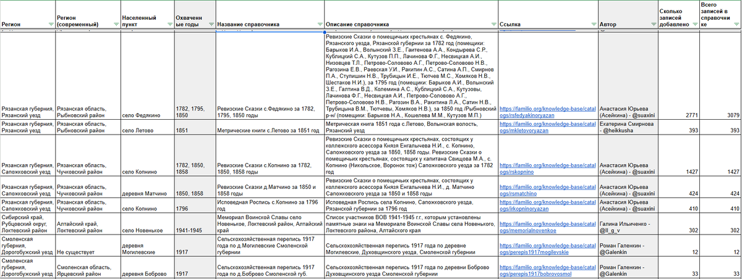Select the added-records cell 410

(678, 205)
